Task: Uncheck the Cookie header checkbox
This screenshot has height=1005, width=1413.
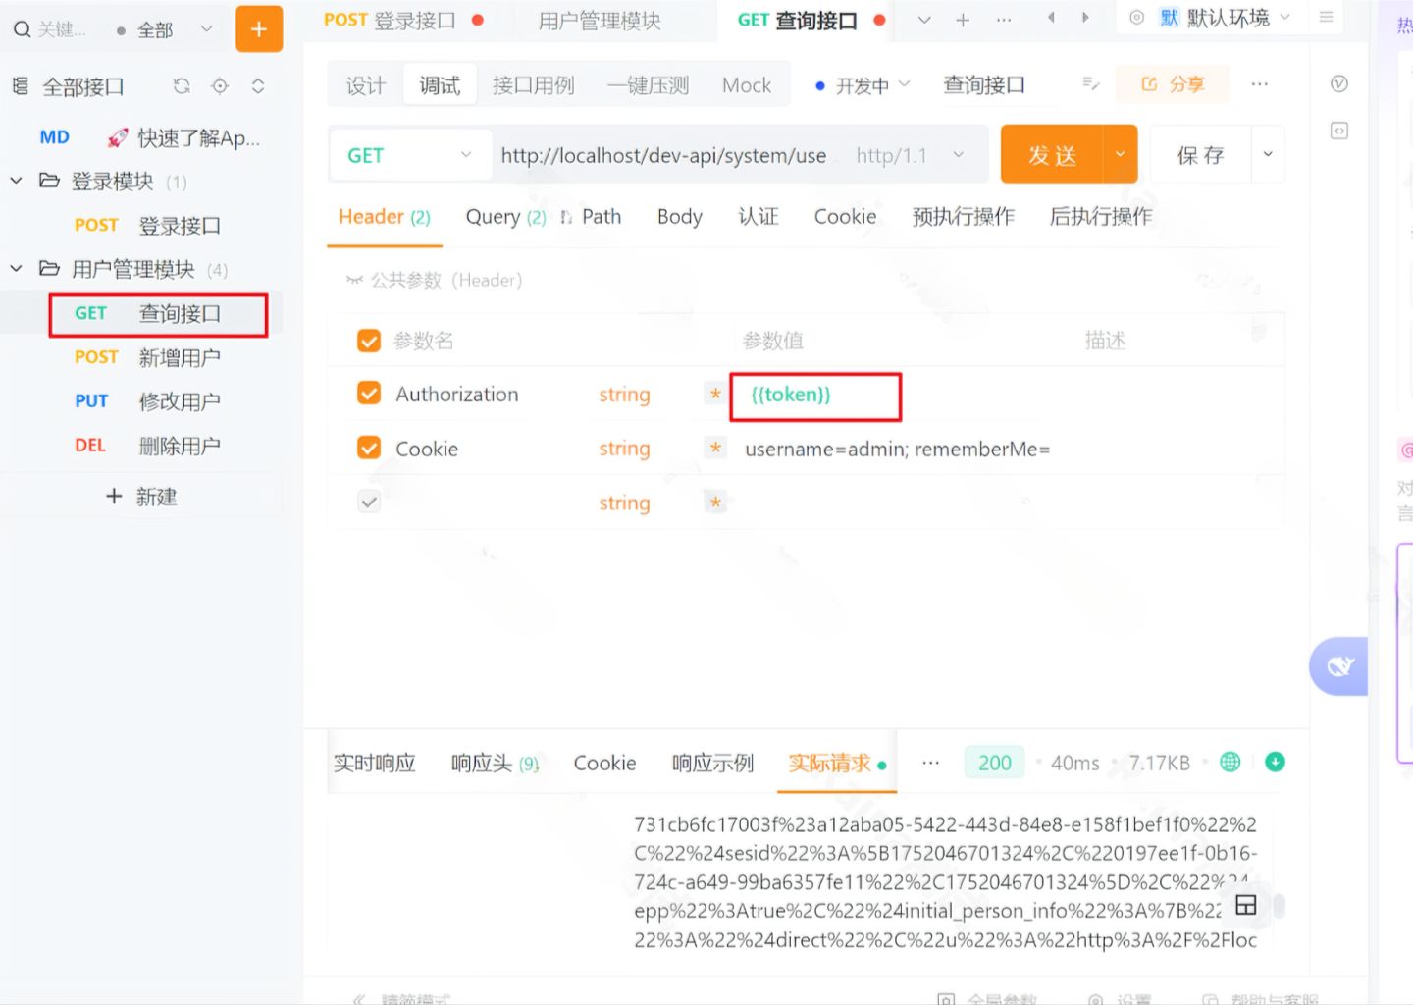Action: 369,449
